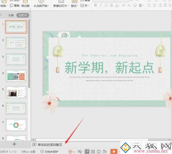The height and width of the screenshot is (154, 172).
Task: Click the Section (节) icon
Action: [x=82, y=5]
